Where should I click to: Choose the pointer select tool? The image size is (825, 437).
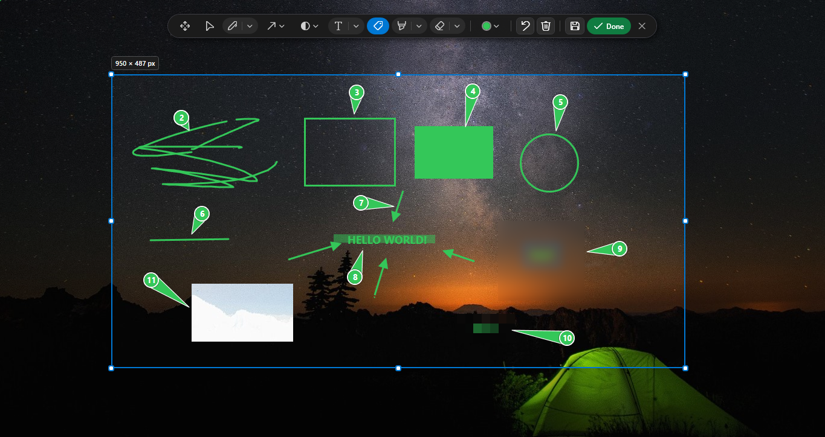209,26
